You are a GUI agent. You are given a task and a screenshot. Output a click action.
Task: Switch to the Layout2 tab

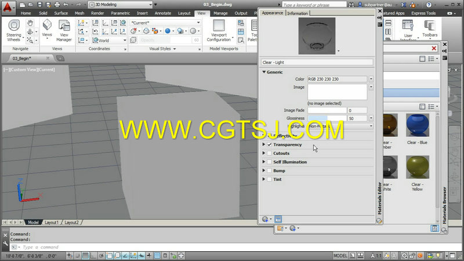[x=71, y=222]
